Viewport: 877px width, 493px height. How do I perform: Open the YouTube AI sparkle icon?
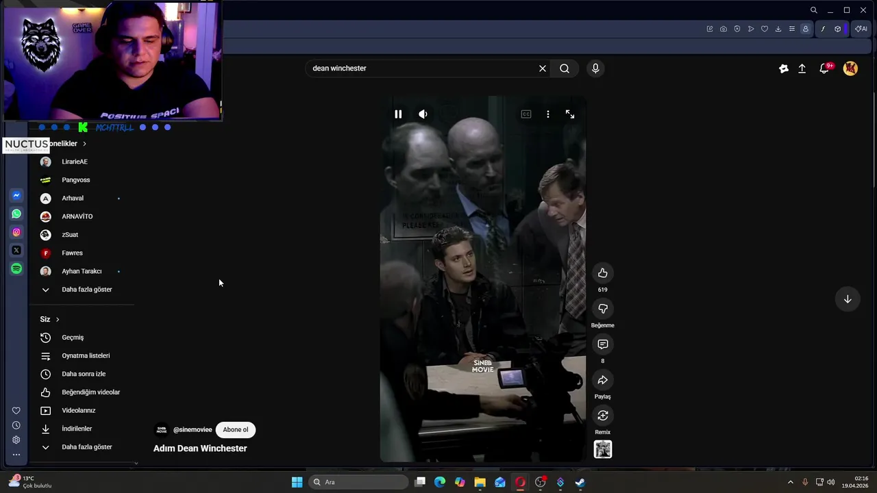[x=784, y=68]
